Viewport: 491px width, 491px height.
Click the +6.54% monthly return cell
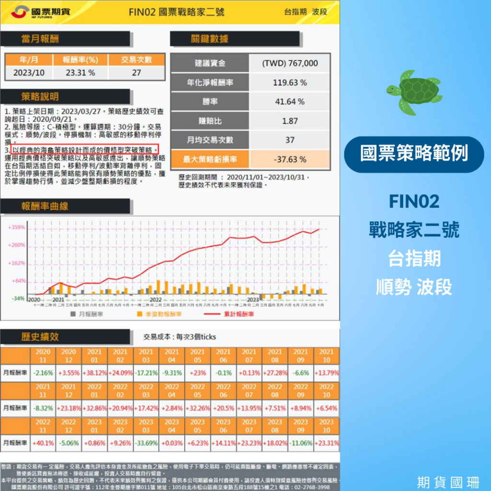click(x=326, y=408)
